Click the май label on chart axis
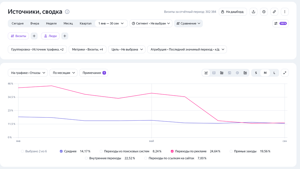 pyautogui.click(x=151, y=141)
